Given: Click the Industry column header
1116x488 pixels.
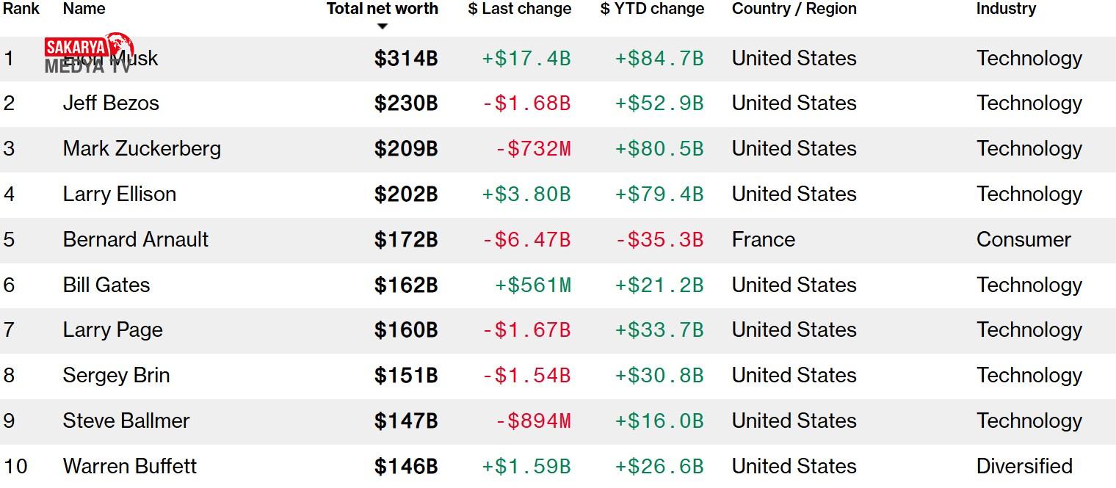Looking at the screenshot, I should coord(1006,9).
